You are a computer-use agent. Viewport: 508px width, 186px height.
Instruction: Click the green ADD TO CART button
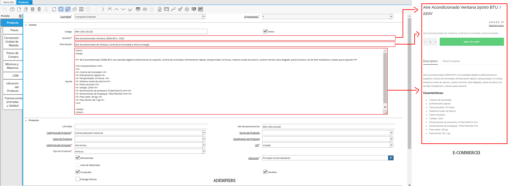(x=472, y=42)
